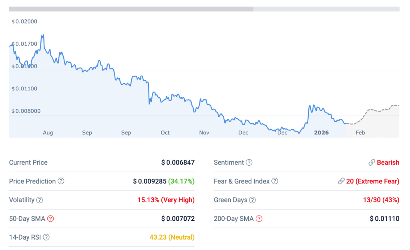Click the $0.009285 price prediction value

coord(149,181)
